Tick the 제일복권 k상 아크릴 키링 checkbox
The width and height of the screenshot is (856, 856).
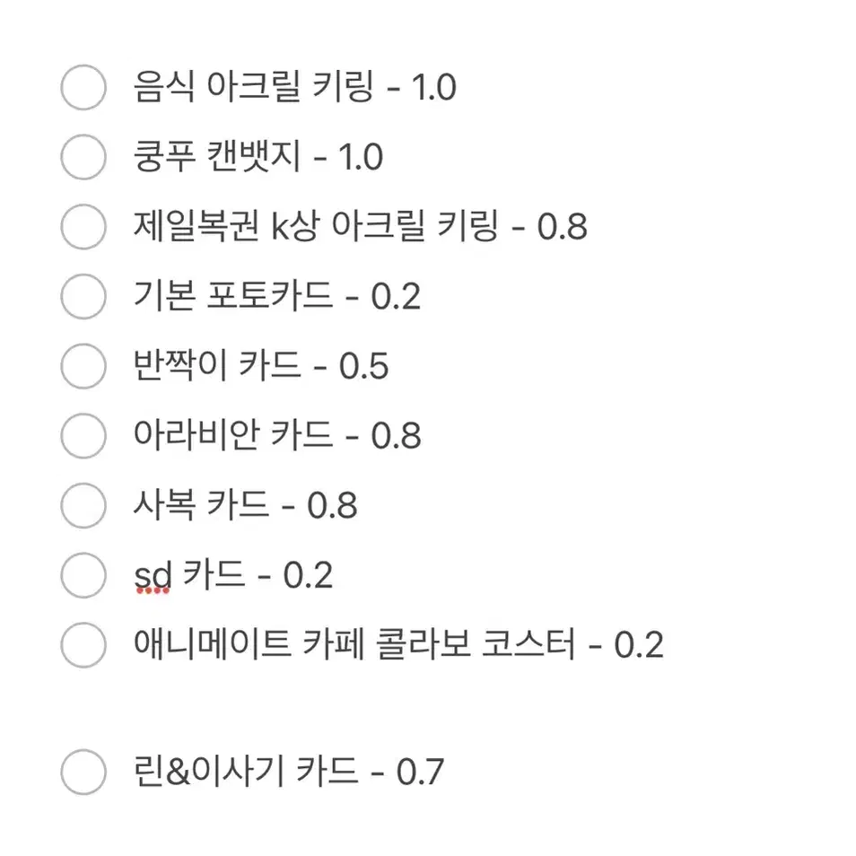pyautogui.click(x=83, y=226)
